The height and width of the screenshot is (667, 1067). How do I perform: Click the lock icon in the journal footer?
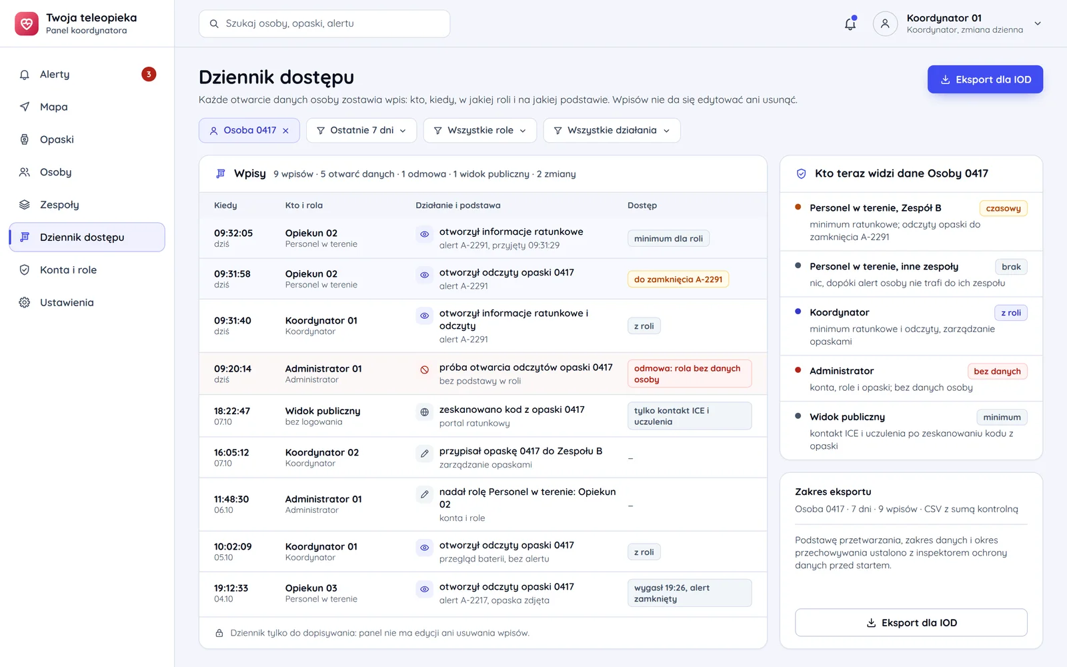pyautogui.click(x=219, y=633)
